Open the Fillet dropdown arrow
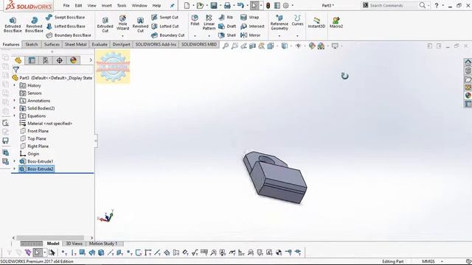472x265 pixels. pos(195,36)
